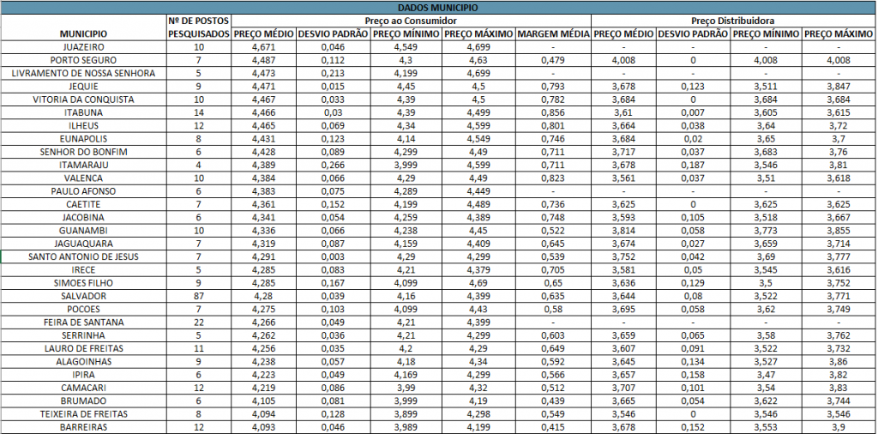The image size is (878, 434).
Task: Select the TEIXEIRA DE FREITAS cell
Action: (83, 413)
